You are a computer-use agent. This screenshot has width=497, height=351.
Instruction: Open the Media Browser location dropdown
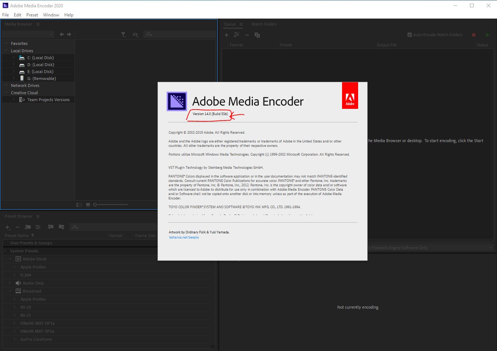[28, 34]
